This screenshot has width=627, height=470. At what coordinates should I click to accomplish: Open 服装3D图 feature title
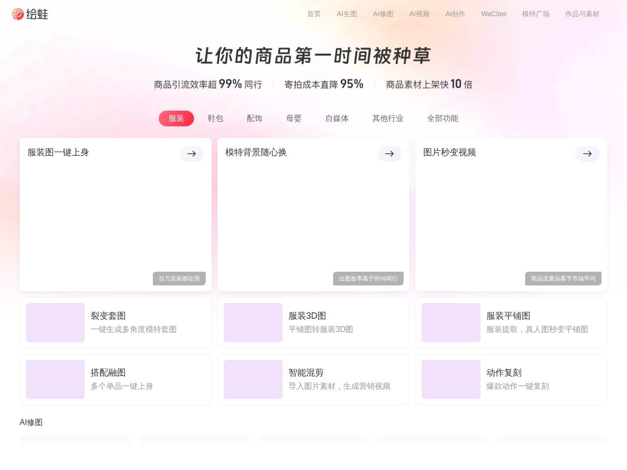point(307,316)
